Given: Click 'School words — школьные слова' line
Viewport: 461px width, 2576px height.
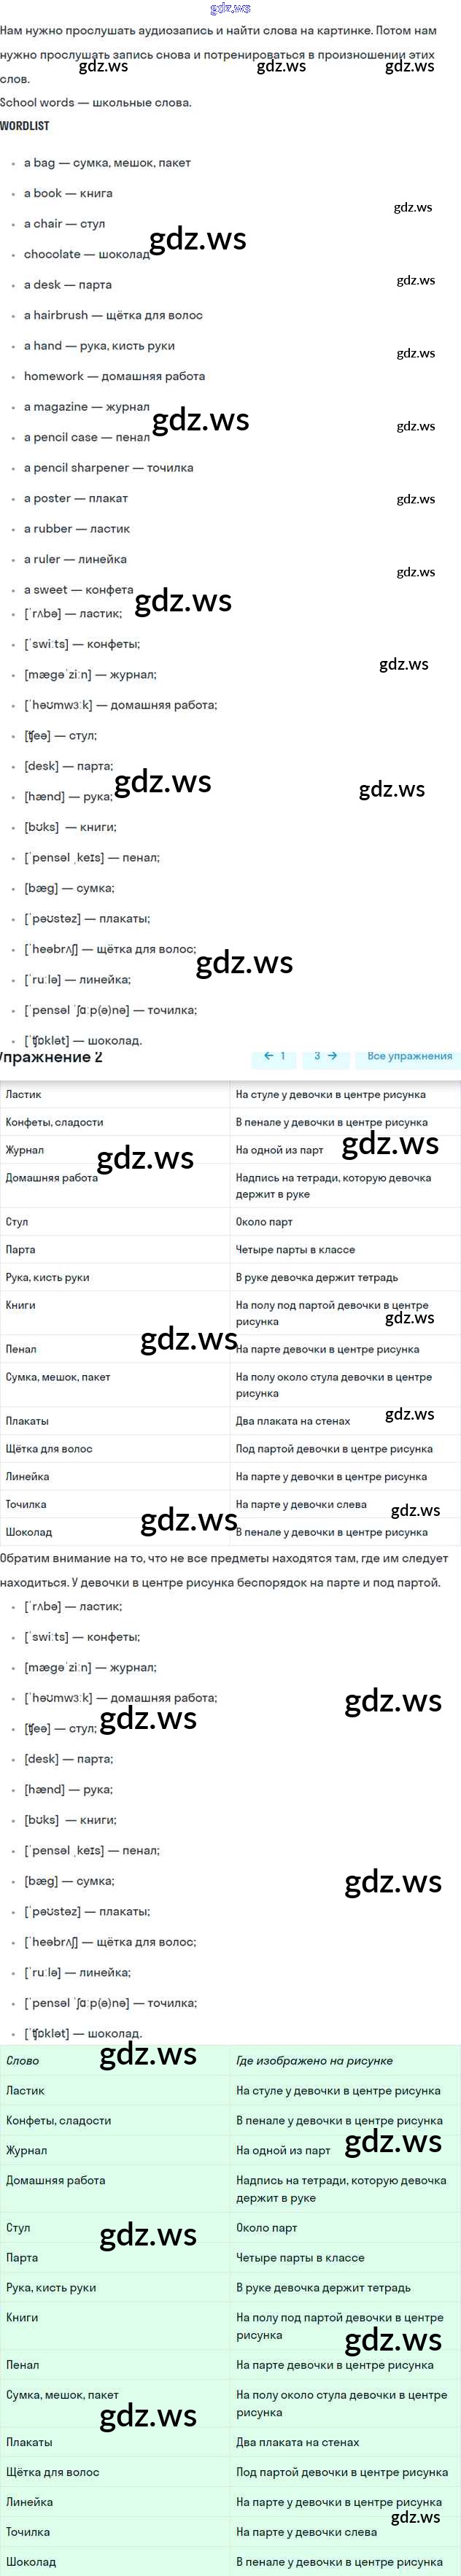Looking at the screenshot, I should 96,102.
